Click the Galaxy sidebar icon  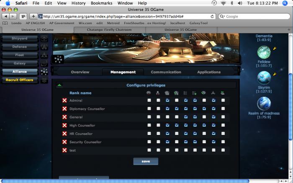click(44, 63)
